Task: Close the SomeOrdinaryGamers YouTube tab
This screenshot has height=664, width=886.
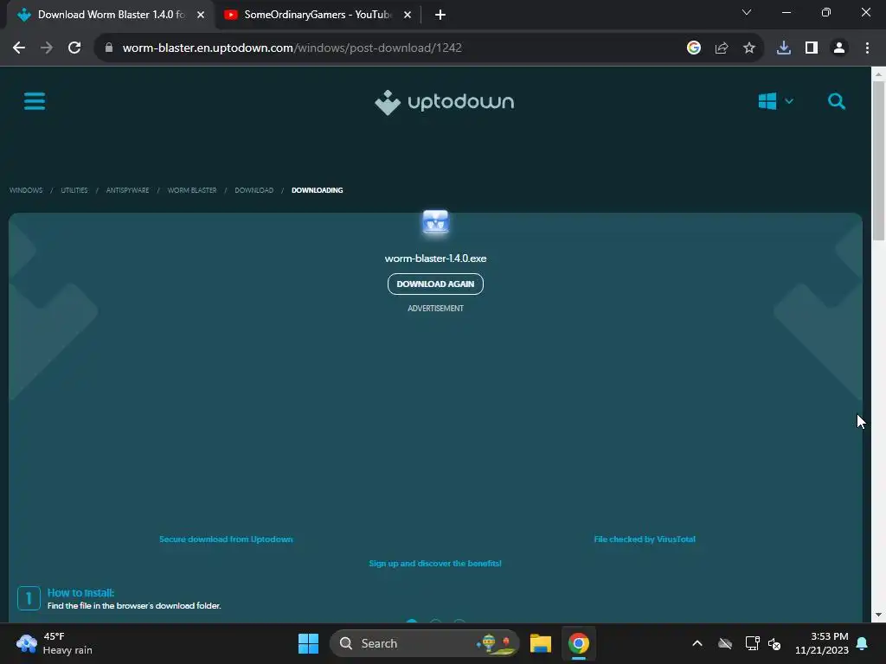Action: 408,15
